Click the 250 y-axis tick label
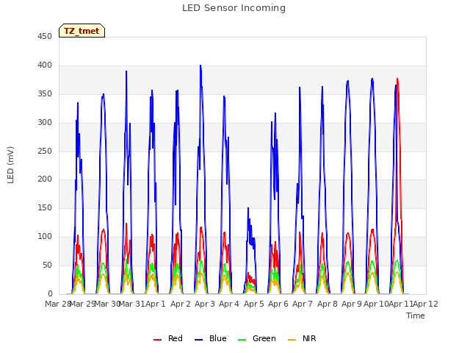Screen dimensions: 470x353 (45, 151)
